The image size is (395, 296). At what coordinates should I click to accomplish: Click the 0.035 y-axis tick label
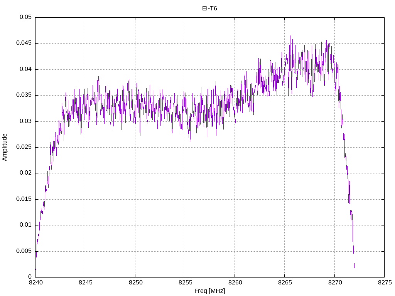pos(24,95)
